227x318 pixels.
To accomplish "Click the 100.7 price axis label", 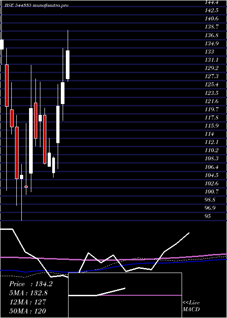I will (212, 191).
